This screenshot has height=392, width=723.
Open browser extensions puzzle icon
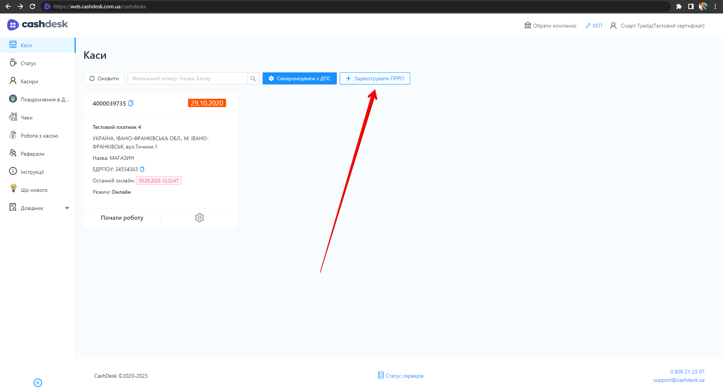[679, 6]
